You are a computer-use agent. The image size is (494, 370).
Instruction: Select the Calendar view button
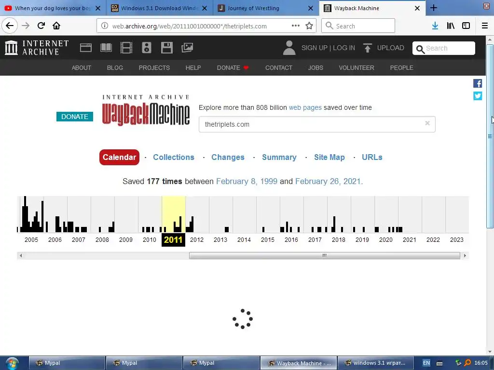(119, 157)
